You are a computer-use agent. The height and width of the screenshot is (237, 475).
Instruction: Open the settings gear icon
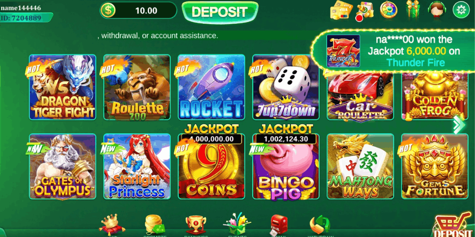(x=461, y=10)
